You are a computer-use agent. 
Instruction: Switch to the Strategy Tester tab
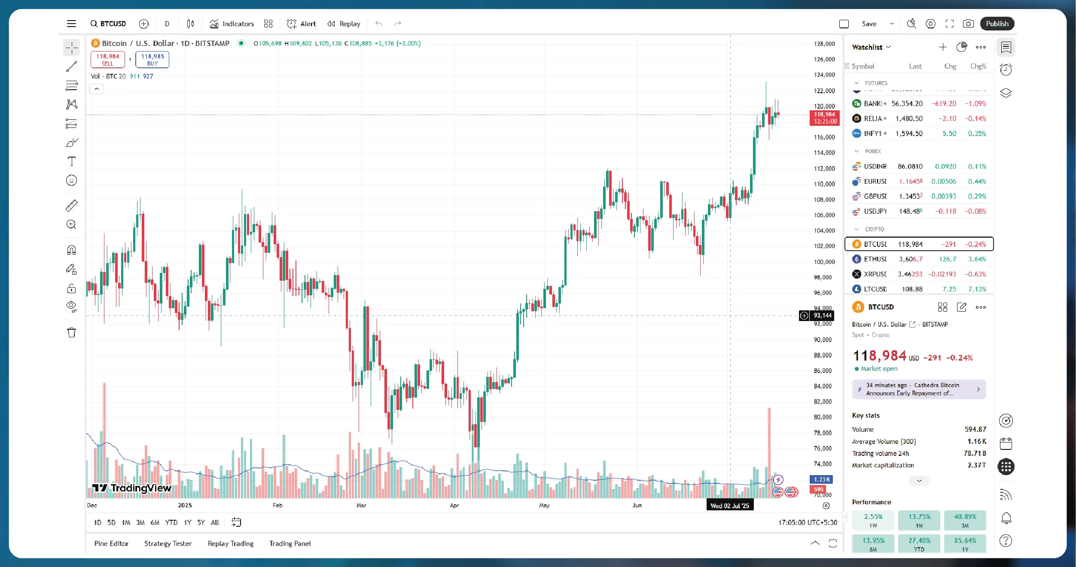(x=168, y=543)
